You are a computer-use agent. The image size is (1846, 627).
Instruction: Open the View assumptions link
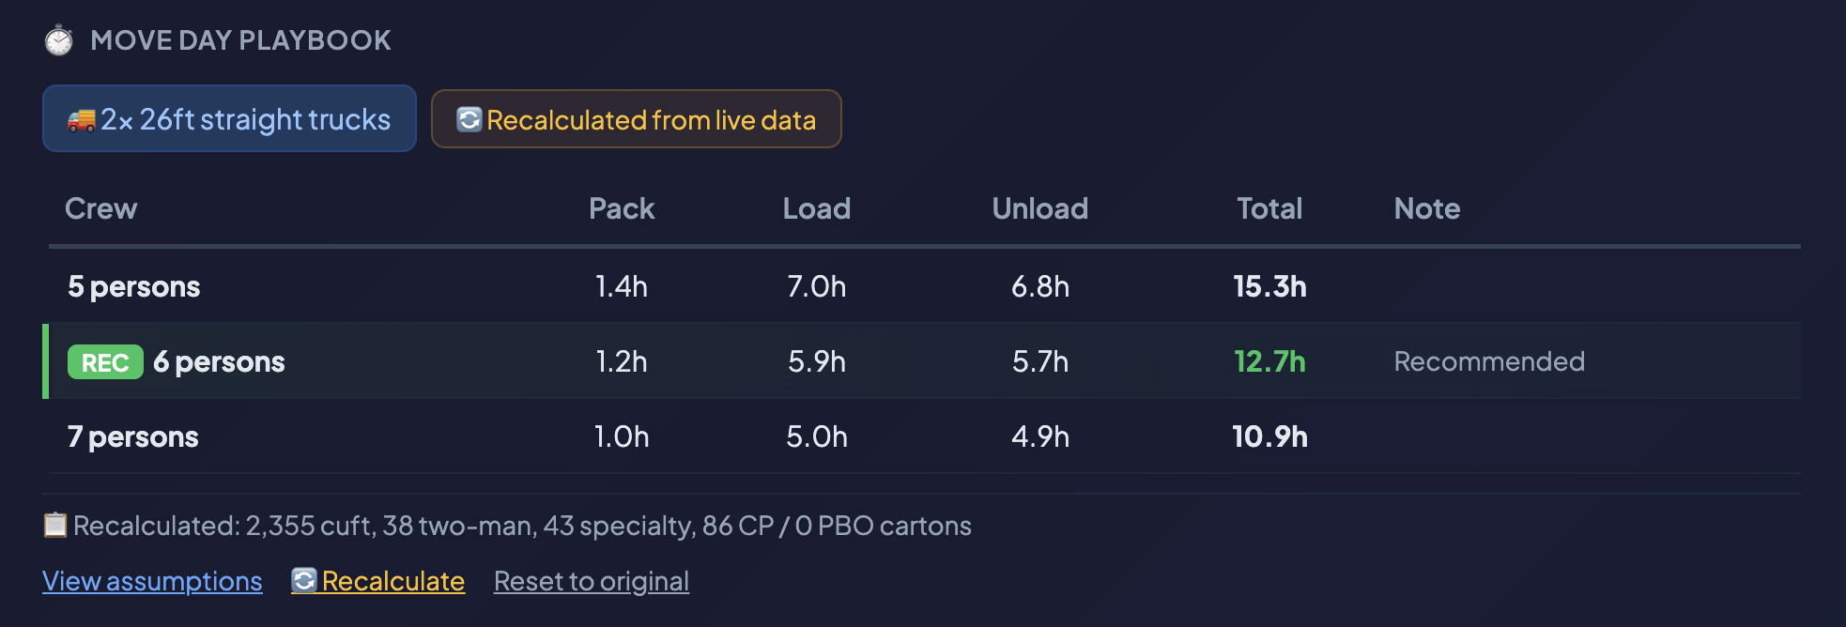(152, 581)
